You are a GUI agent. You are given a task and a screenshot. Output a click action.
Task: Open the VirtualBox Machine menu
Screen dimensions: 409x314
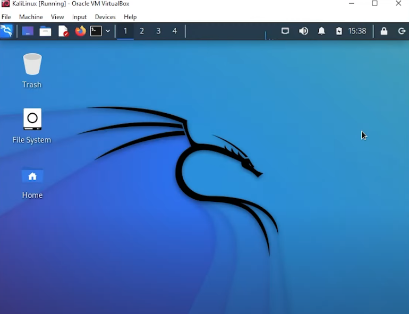pos(31,17)
